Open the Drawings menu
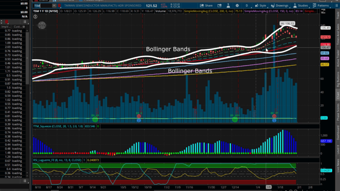340x191 pixels. point(280,6)
